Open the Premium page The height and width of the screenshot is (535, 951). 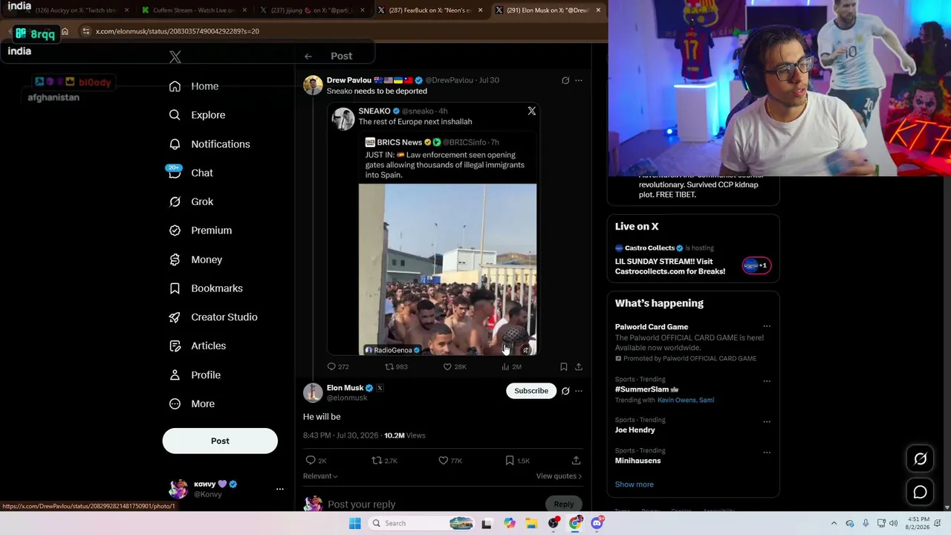[200, 230]
